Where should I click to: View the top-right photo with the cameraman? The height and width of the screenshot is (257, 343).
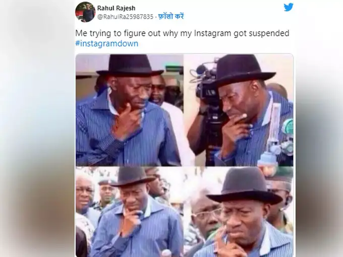240,110
